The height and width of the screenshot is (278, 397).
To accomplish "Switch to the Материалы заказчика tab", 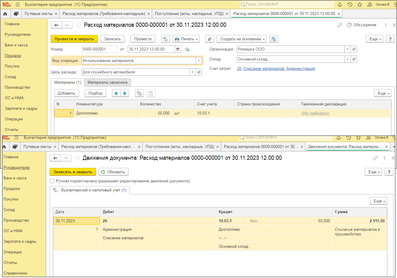I will pyautogui.click(x=107, y=82).
